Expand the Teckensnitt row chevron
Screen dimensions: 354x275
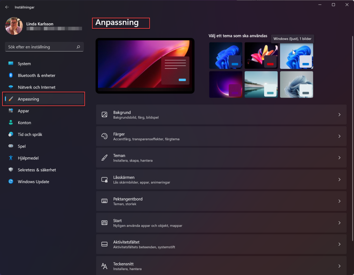coord(339,266)
